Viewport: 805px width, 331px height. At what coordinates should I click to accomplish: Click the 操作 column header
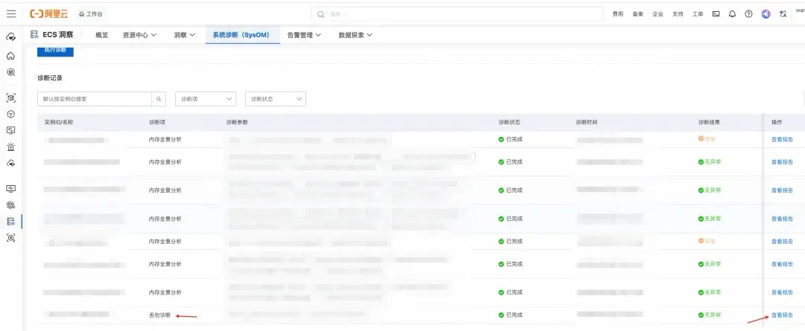pyautogui.click(x=776, y=123)
